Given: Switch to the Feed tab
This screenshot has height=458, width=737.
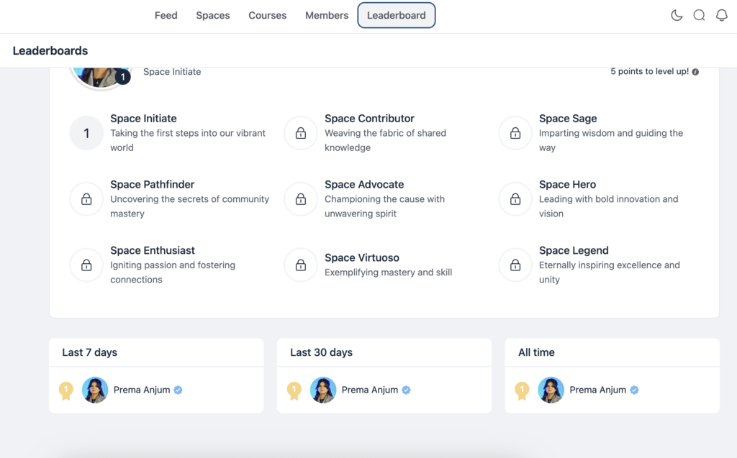Looking at the screenshot, I should [x=166, y=15].
